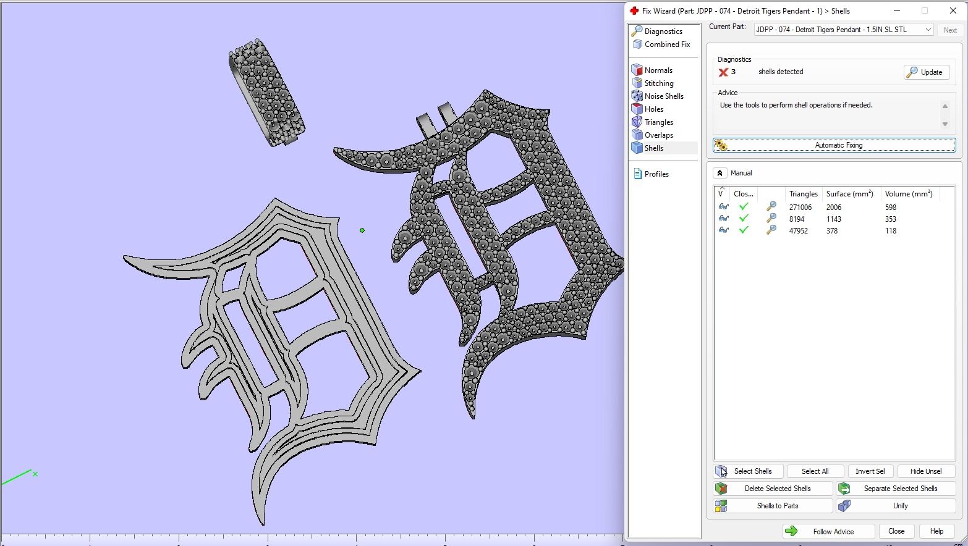Viewport: 968px width, 546px height.
Task: Go to Normals fixing step
Action: 658,70
